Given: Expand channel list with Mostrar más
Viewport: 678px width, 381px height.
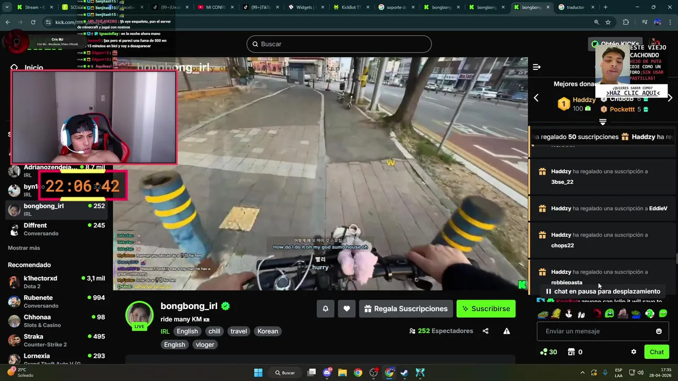Looking at the screenshot, I should click(x=24, y=248).
